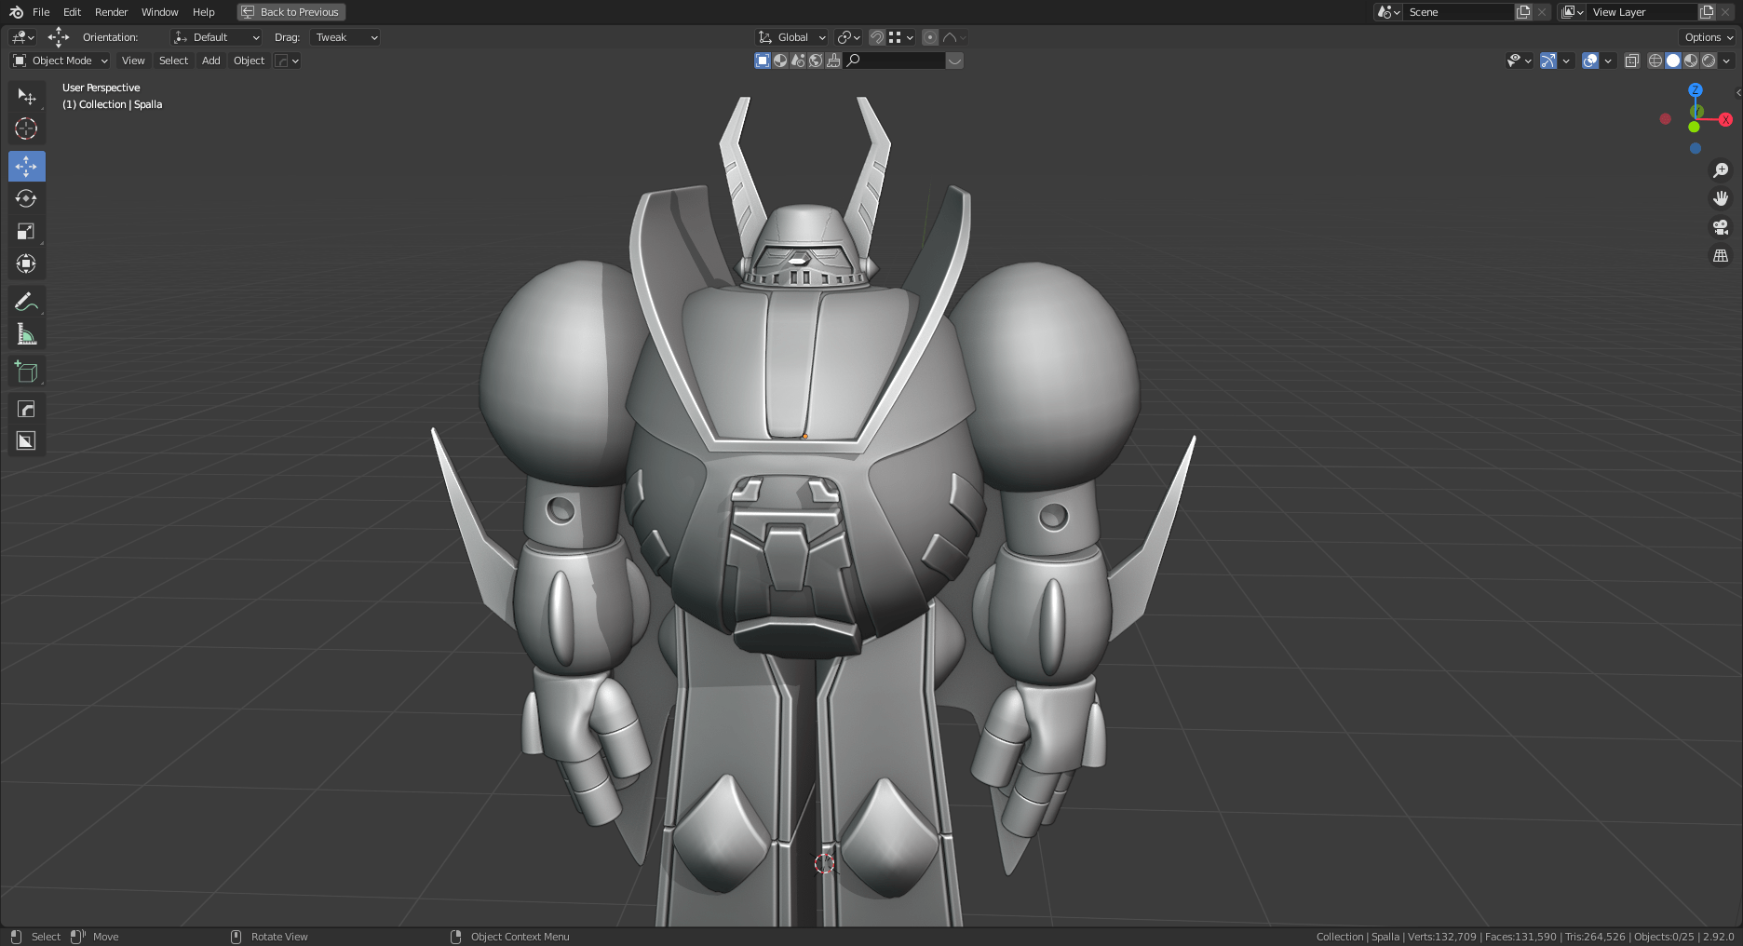Click the new view layer icon beside View Layer
Image resolution: width=1743 pixels, height=946 pixels.
[x=1707, y=12]
